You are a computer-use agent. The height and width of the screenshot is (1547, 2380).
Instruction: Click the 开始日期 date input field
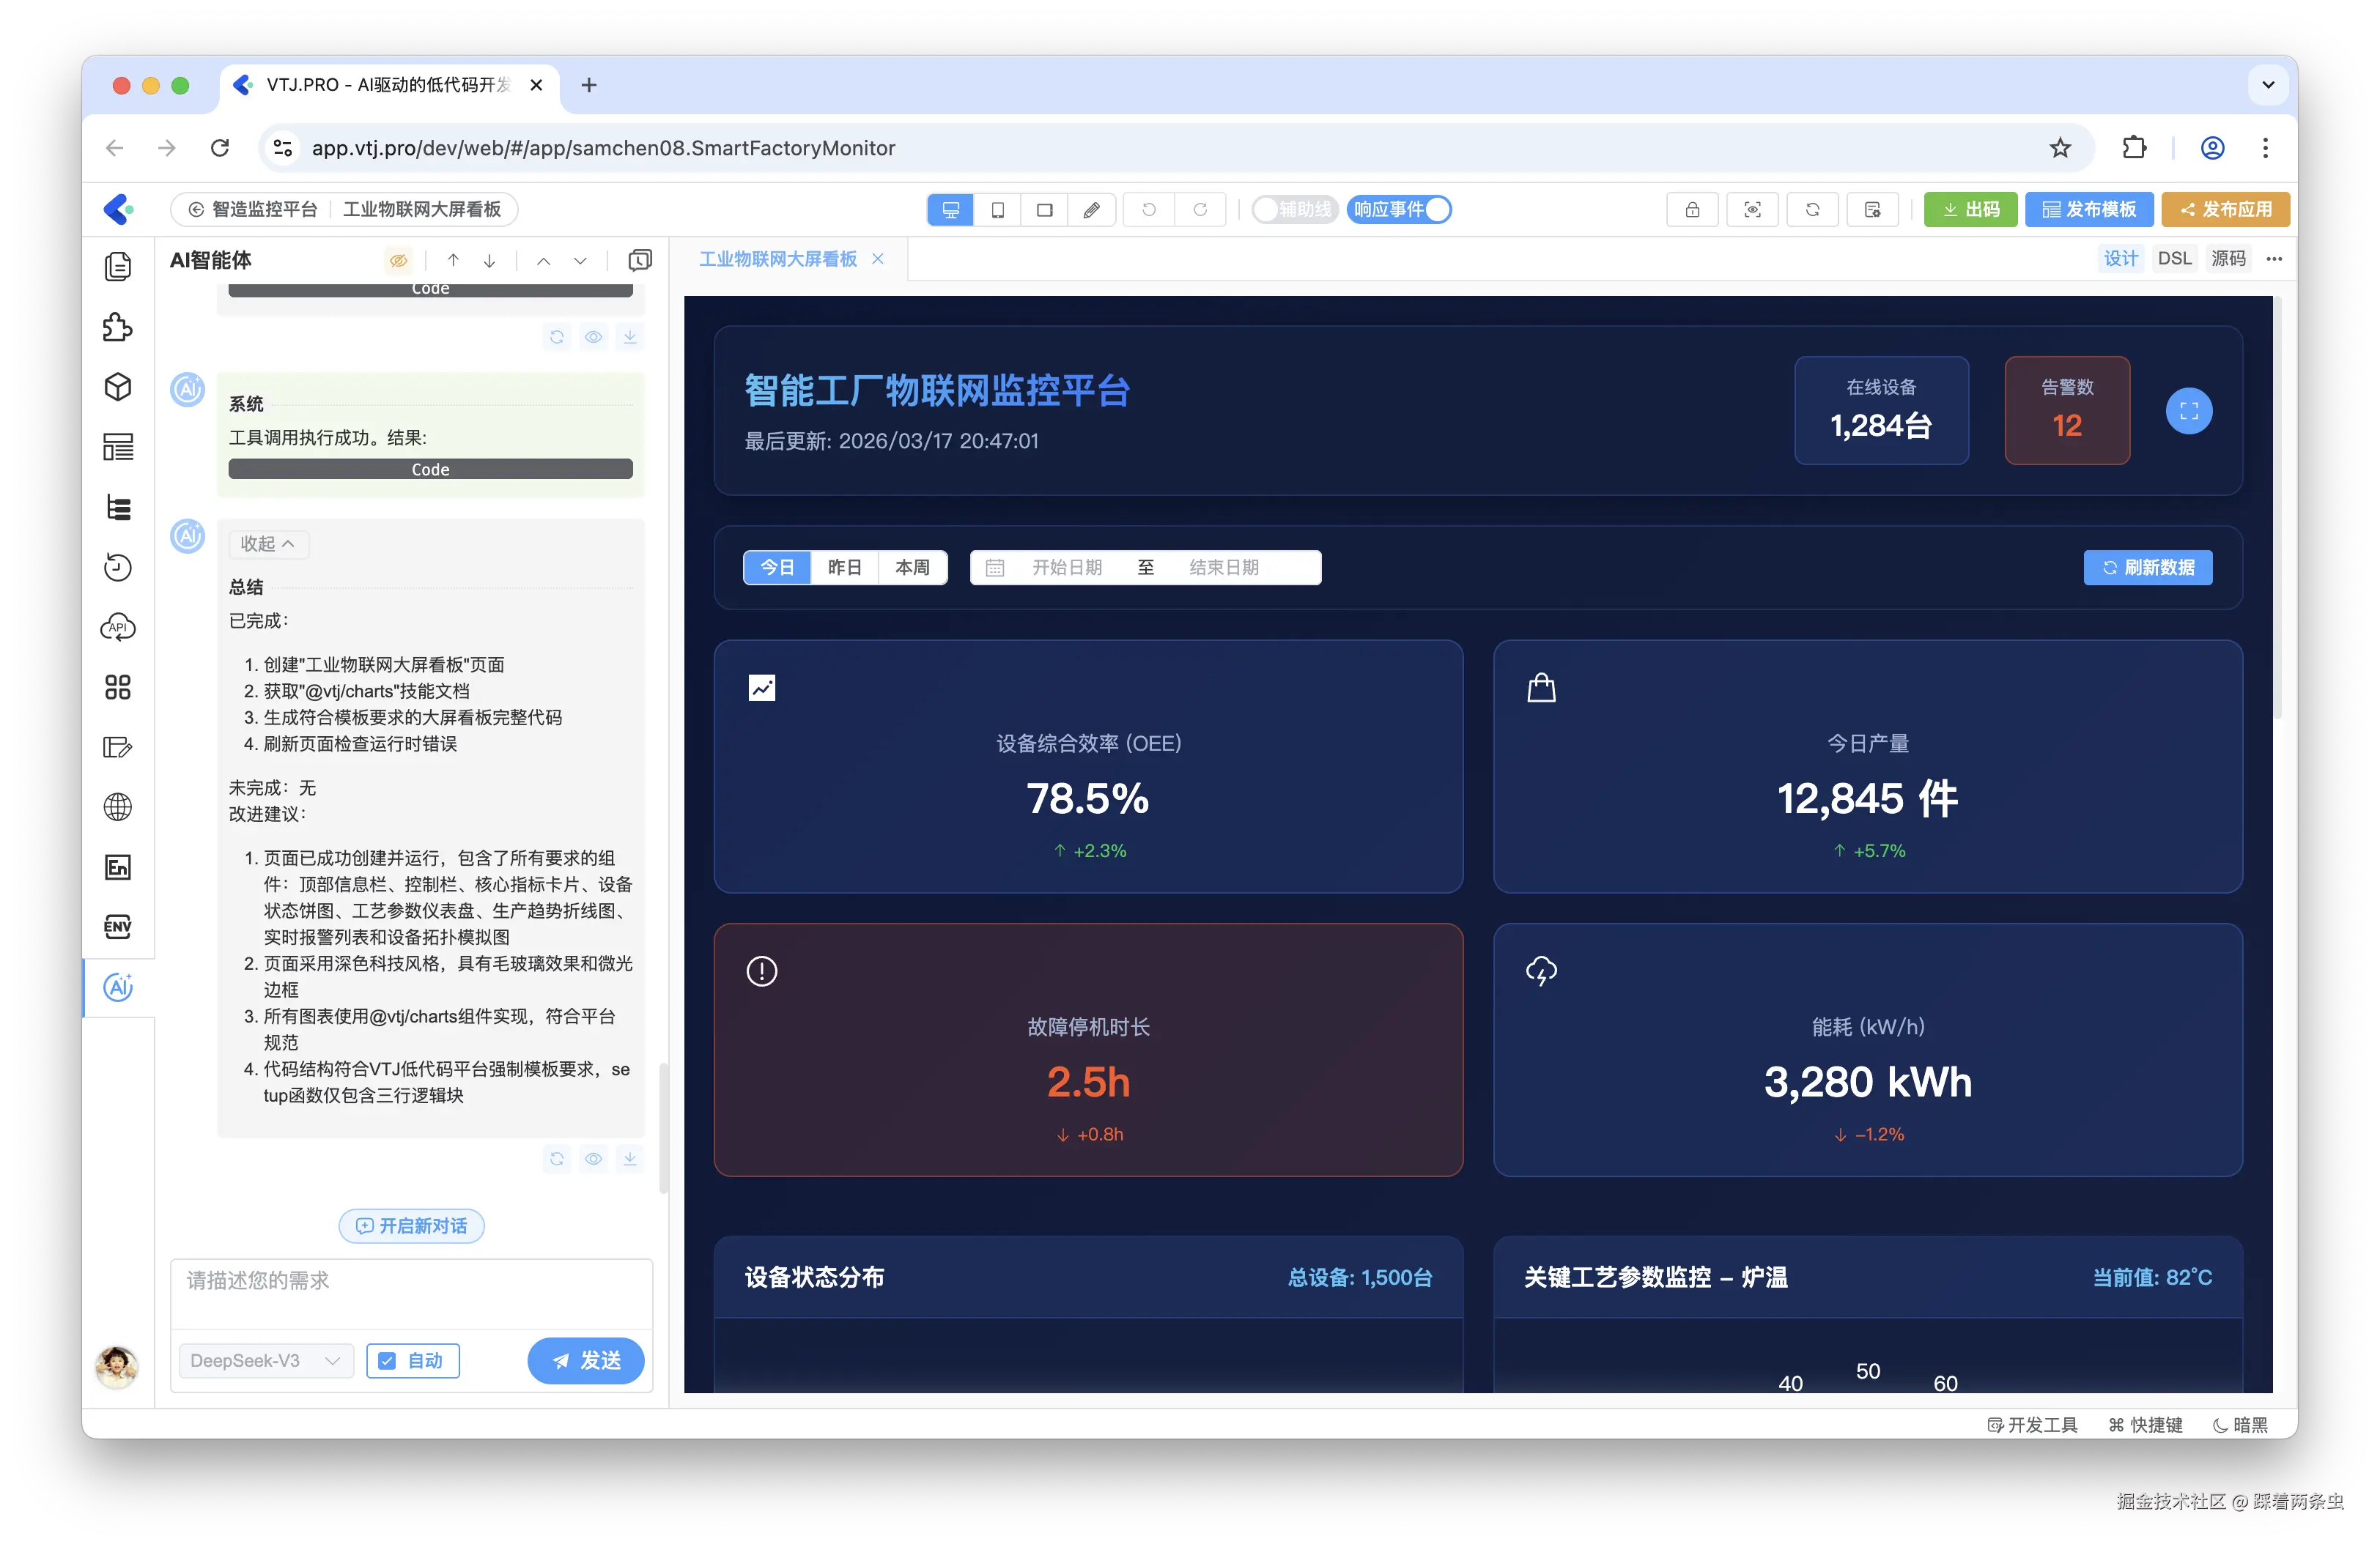(1066, 568)
